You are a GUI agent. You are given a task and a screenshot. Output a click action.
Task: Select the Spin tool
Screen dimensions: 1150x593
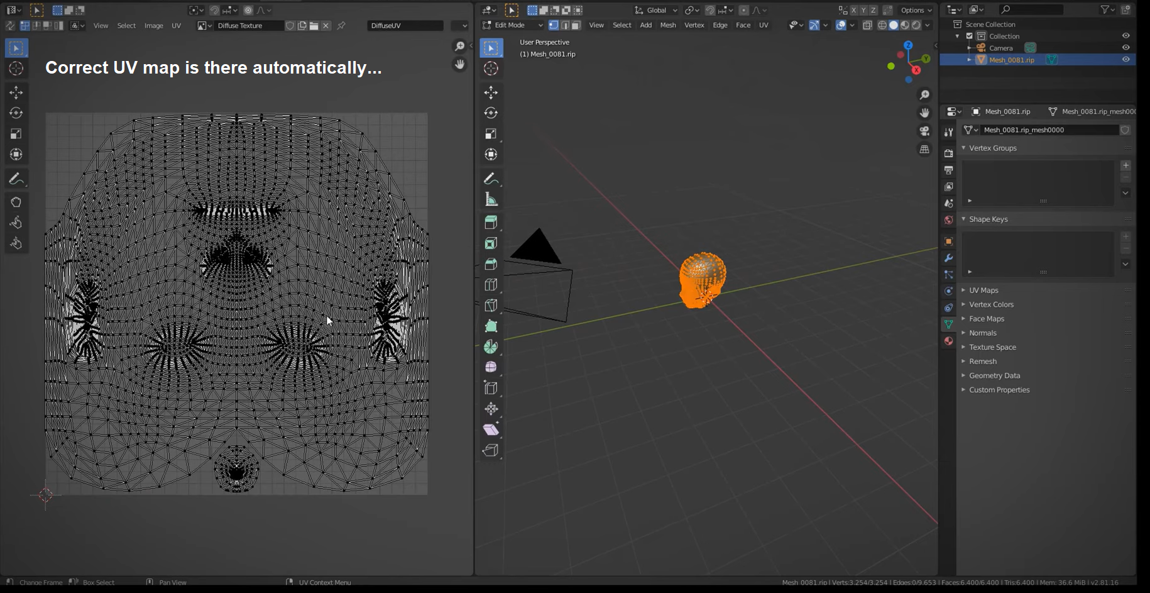[x=491, y=347]
